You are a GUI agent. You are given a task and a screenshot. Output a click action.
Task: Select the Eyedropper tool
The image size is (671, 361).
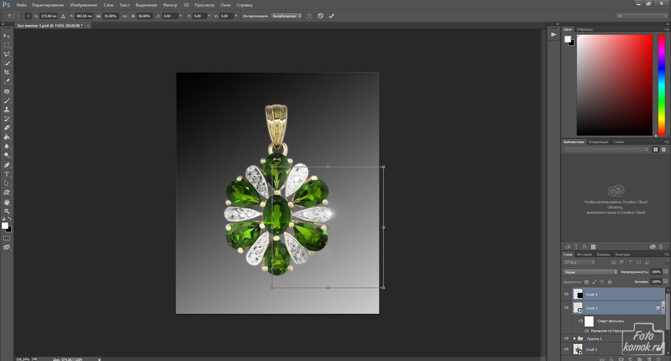[7, 82]
